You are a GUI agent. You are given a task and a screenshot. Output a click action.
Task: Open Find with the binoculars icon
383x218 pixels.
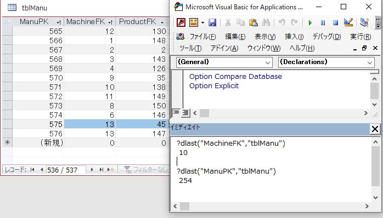(266, 22)
